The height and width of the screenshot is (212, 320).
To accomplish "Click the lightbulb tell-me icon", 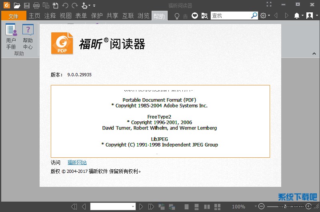I will point(177,16).
